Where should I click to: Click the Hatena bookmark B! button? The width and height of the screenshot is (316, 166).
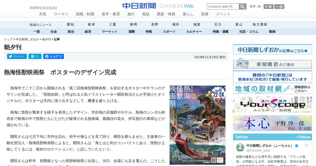tap(35, 56)
